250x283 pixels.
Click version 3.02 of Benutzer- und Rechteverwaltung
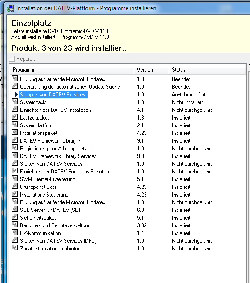142,225
